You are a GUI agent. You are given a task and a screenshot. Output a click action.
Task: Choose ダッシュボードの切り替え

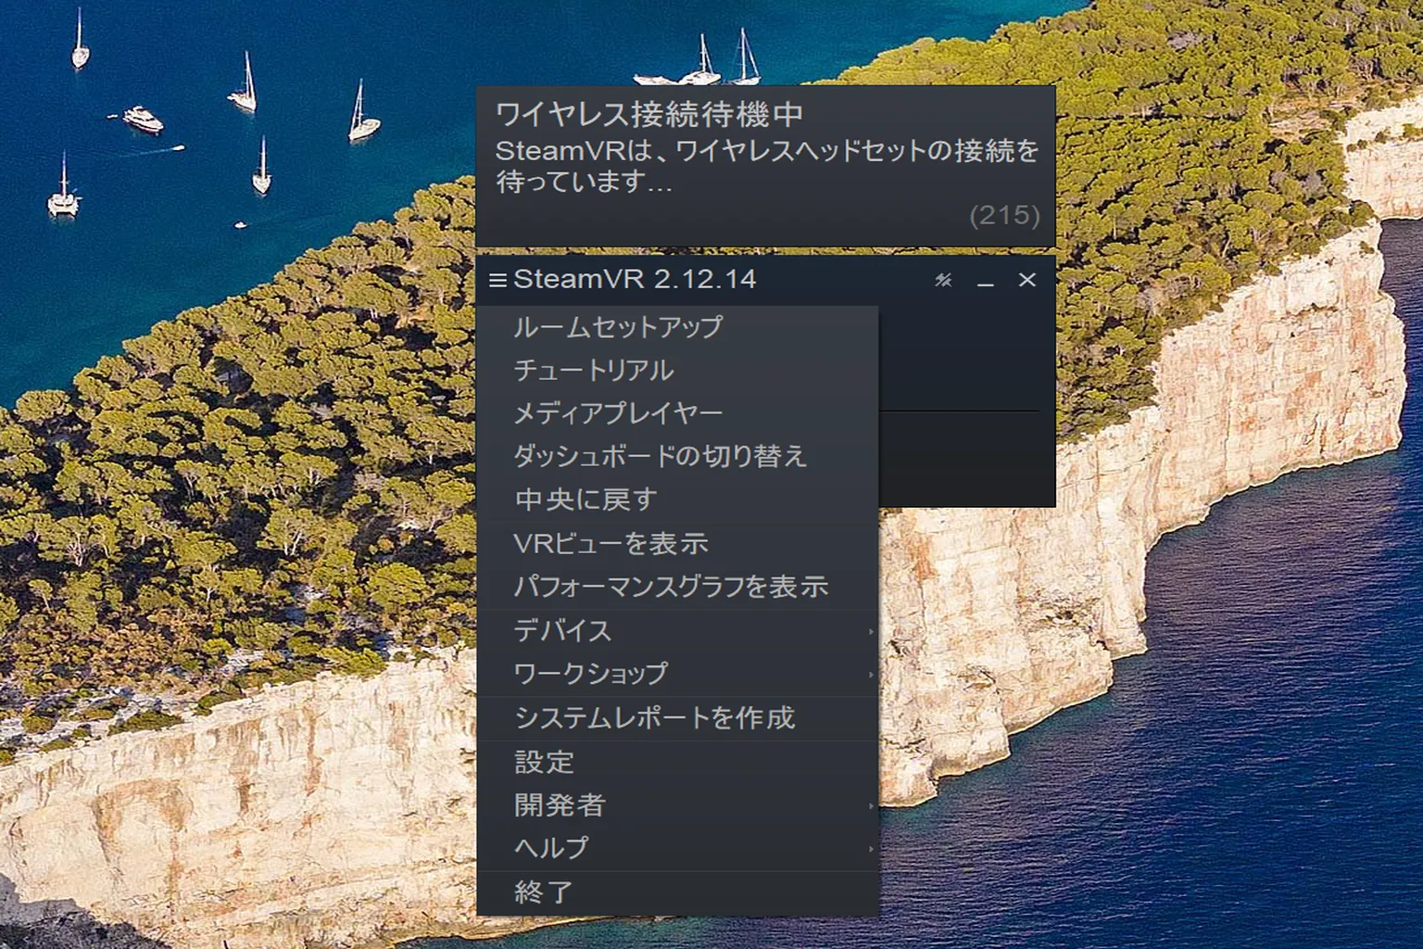[677, 456]
